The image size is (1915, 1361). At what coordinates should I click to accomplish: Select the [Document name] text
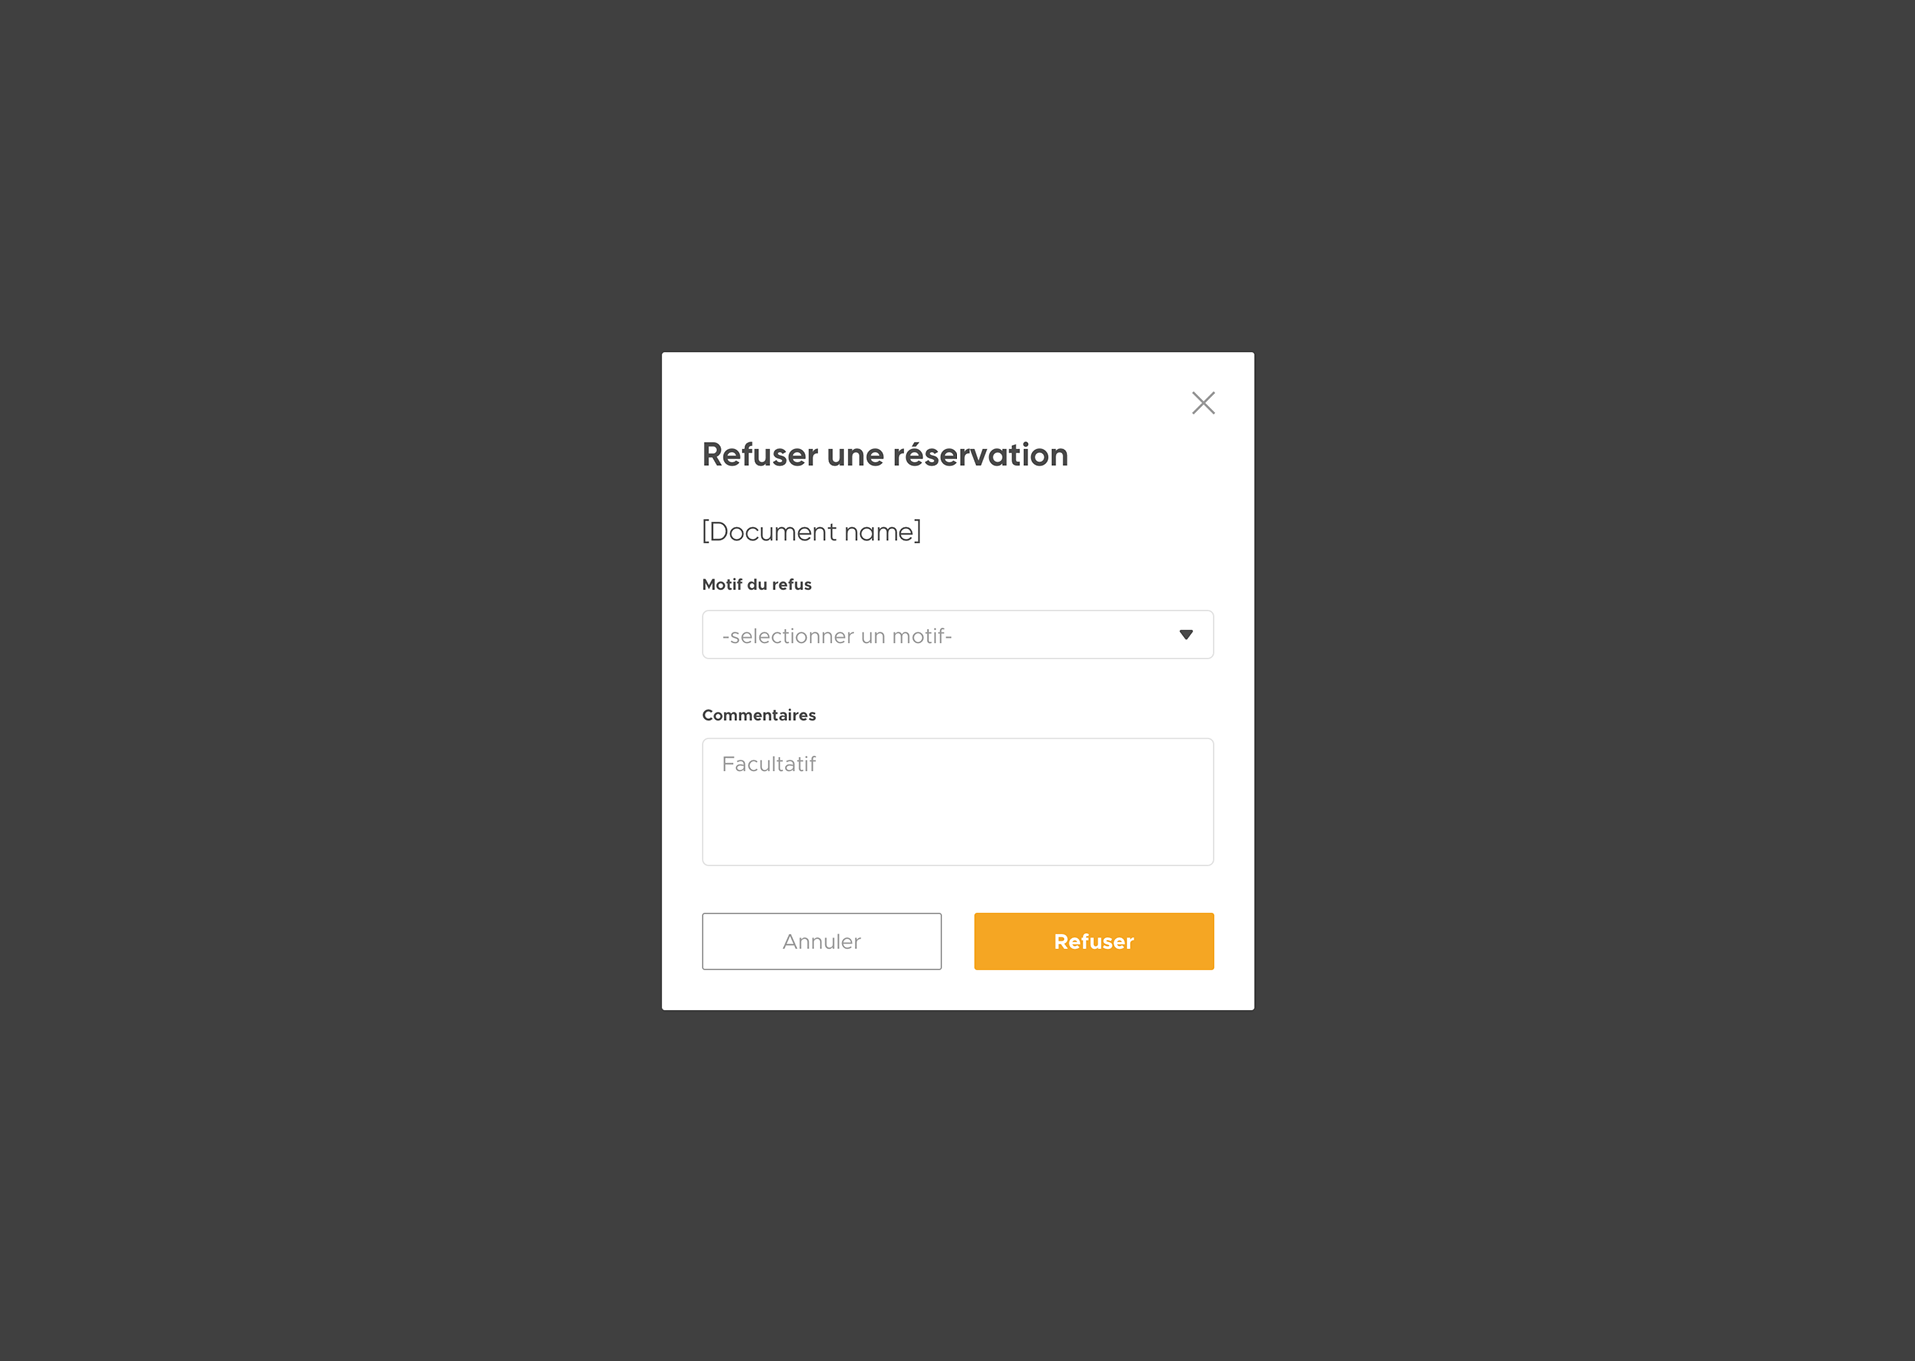[812, 532]
